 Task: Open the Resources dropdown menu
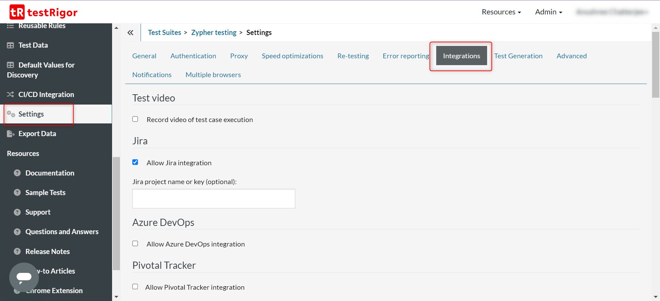click(501, 12)
